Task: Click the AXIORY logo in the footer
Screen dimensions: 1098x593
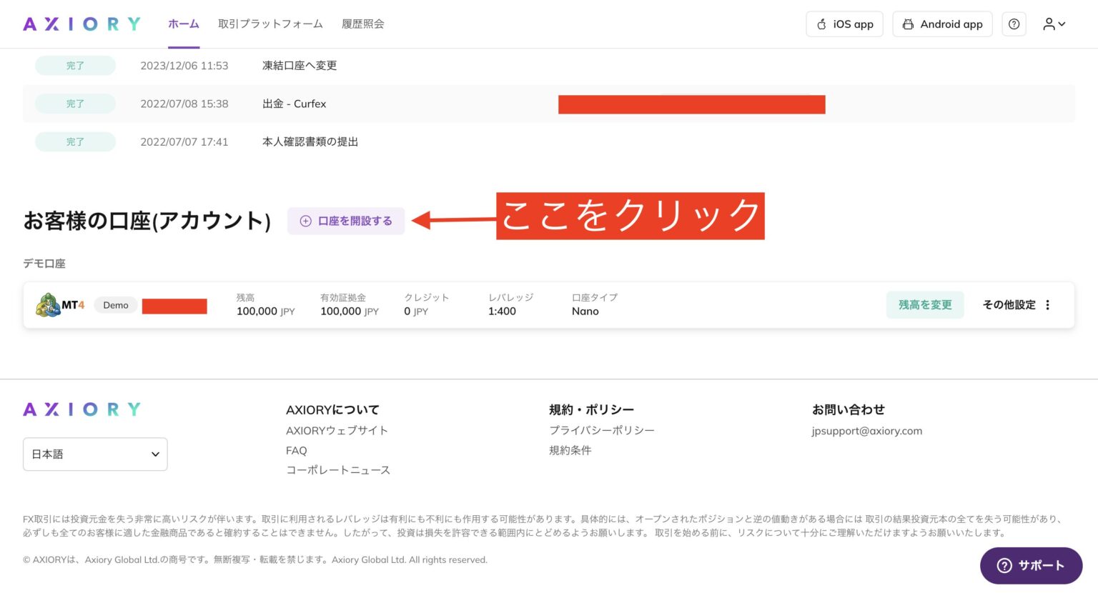Action: (x=81, y=409)
